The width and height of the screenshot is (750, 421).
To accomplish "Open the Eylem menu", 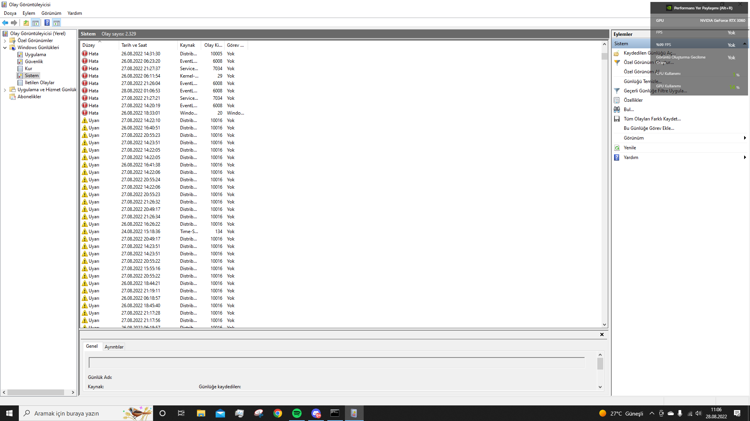I will coord(29,13).
